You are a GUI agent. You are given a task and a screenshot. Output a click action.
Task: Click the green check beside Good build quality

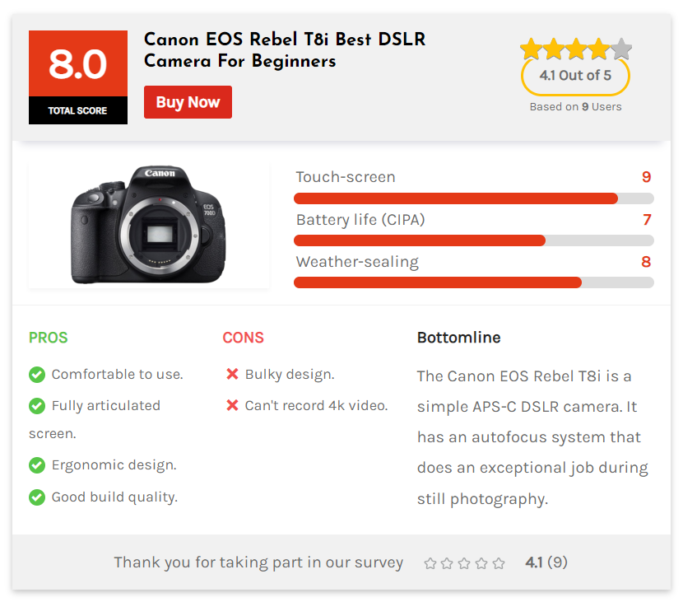click(x=37, y=497)
